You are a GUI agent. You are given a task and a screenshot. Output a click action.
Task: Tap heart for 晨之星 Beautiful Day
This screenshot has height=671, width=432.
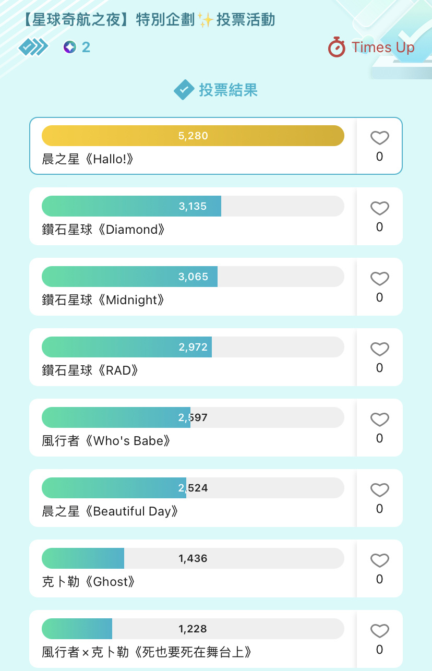tap(379, 490)
